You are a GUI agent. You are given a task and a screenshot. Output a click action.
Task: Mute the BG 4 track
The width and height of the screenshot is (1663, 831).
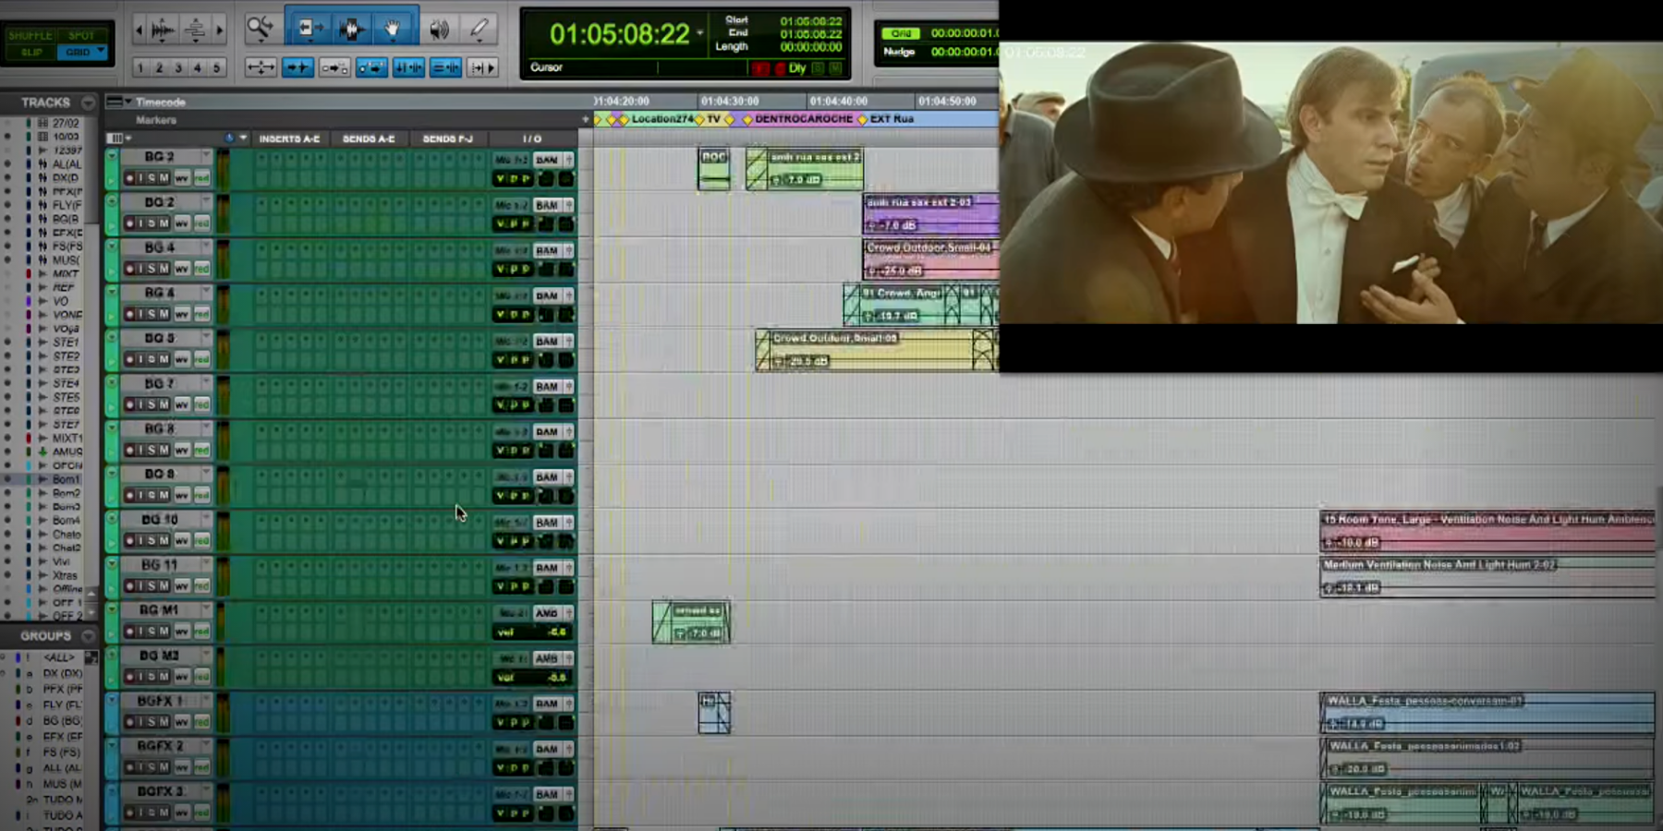[x=164, y=269]
